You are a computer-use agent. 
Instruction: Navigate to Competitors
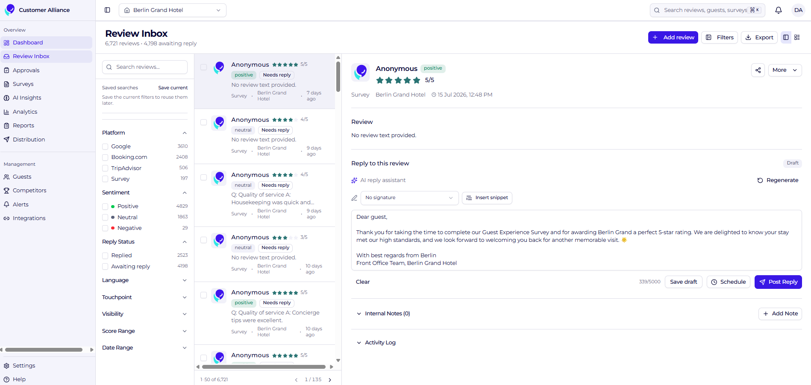coord(47,191)
